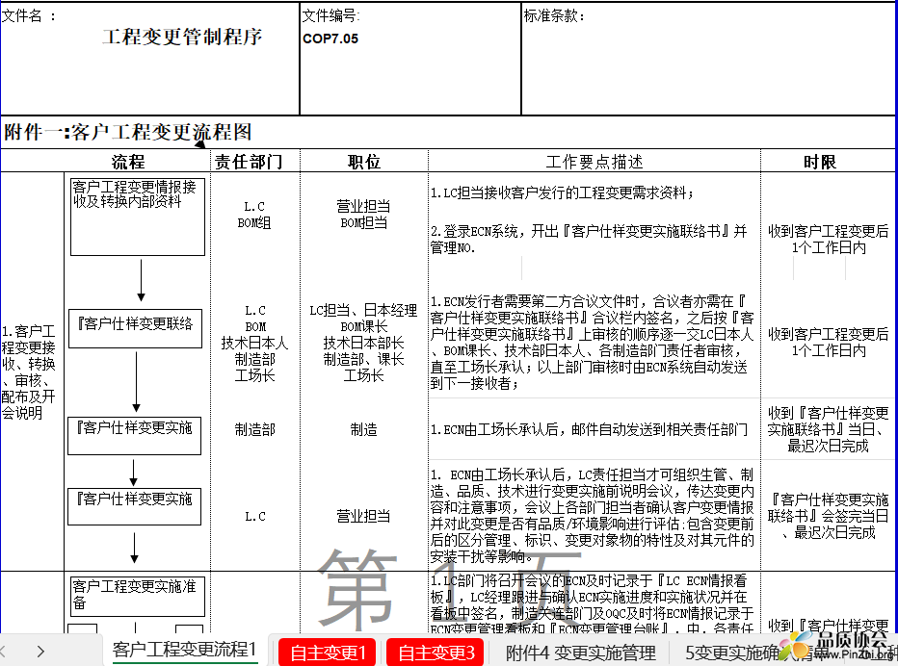This screenshot has width=898, height=666.
Task: Open the red 自主变更3 sheet tab
Action: click(436, 653)
